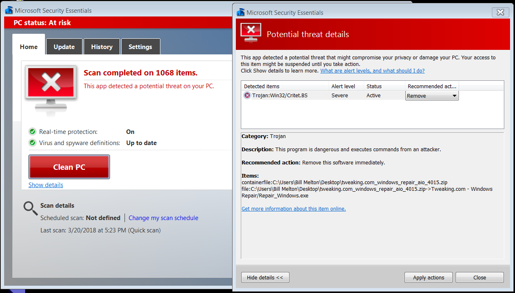515x293 pixels.
Task: Open Get more information about this item online
Action: [294, 209]
